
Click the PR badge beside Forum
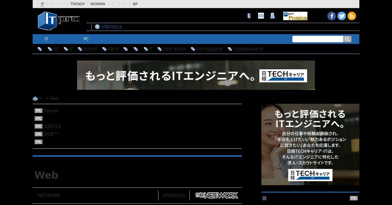click(39, 111)
